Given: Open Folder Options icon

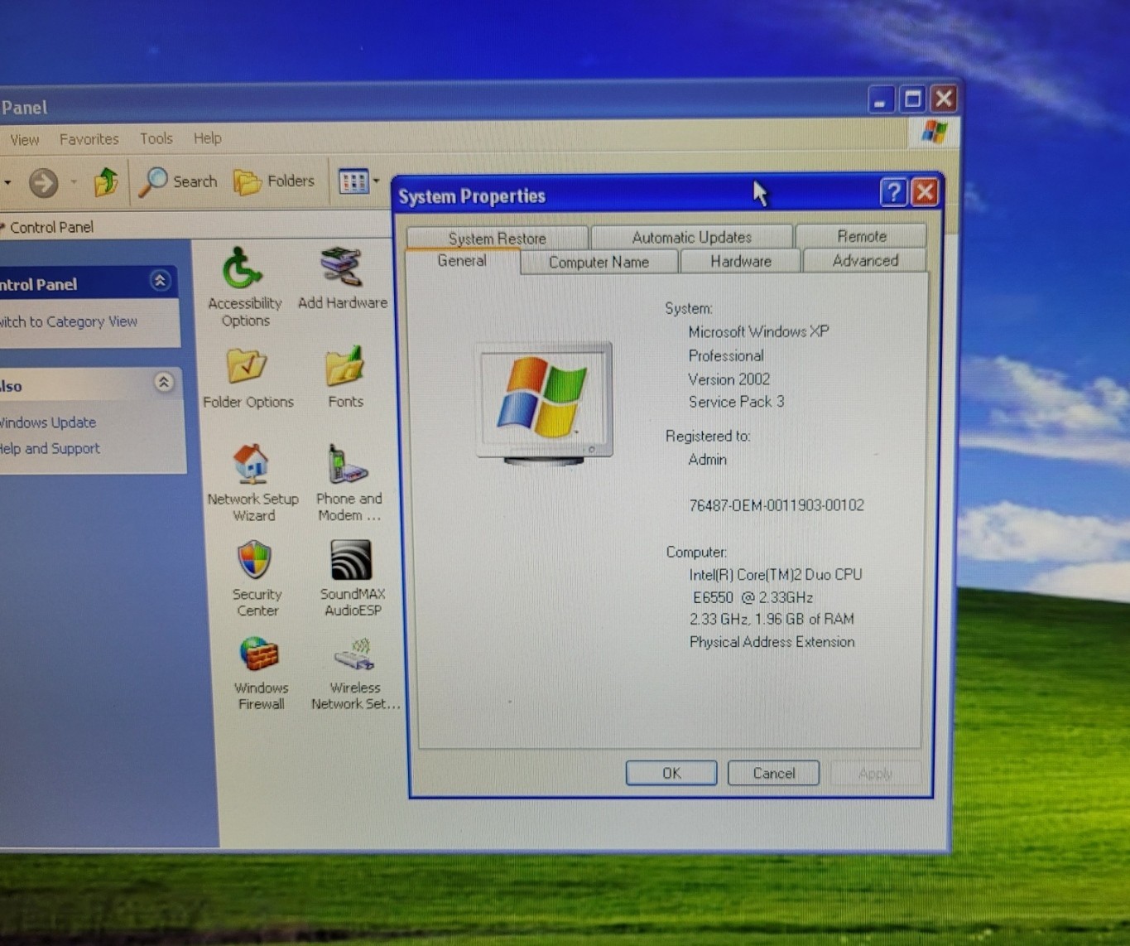Looking at the screenshot, I should coord(248,379).
